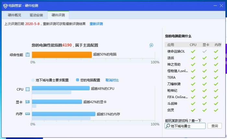Image resolution: width=227 pixels, height=139 pixels.
Task: Click the 电脑管家 shield logo icon
Action: click(x=6, y=6)
